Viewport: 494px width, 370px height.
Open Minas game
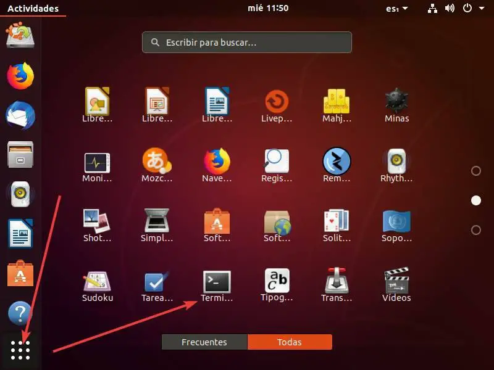tap(396, 101)
